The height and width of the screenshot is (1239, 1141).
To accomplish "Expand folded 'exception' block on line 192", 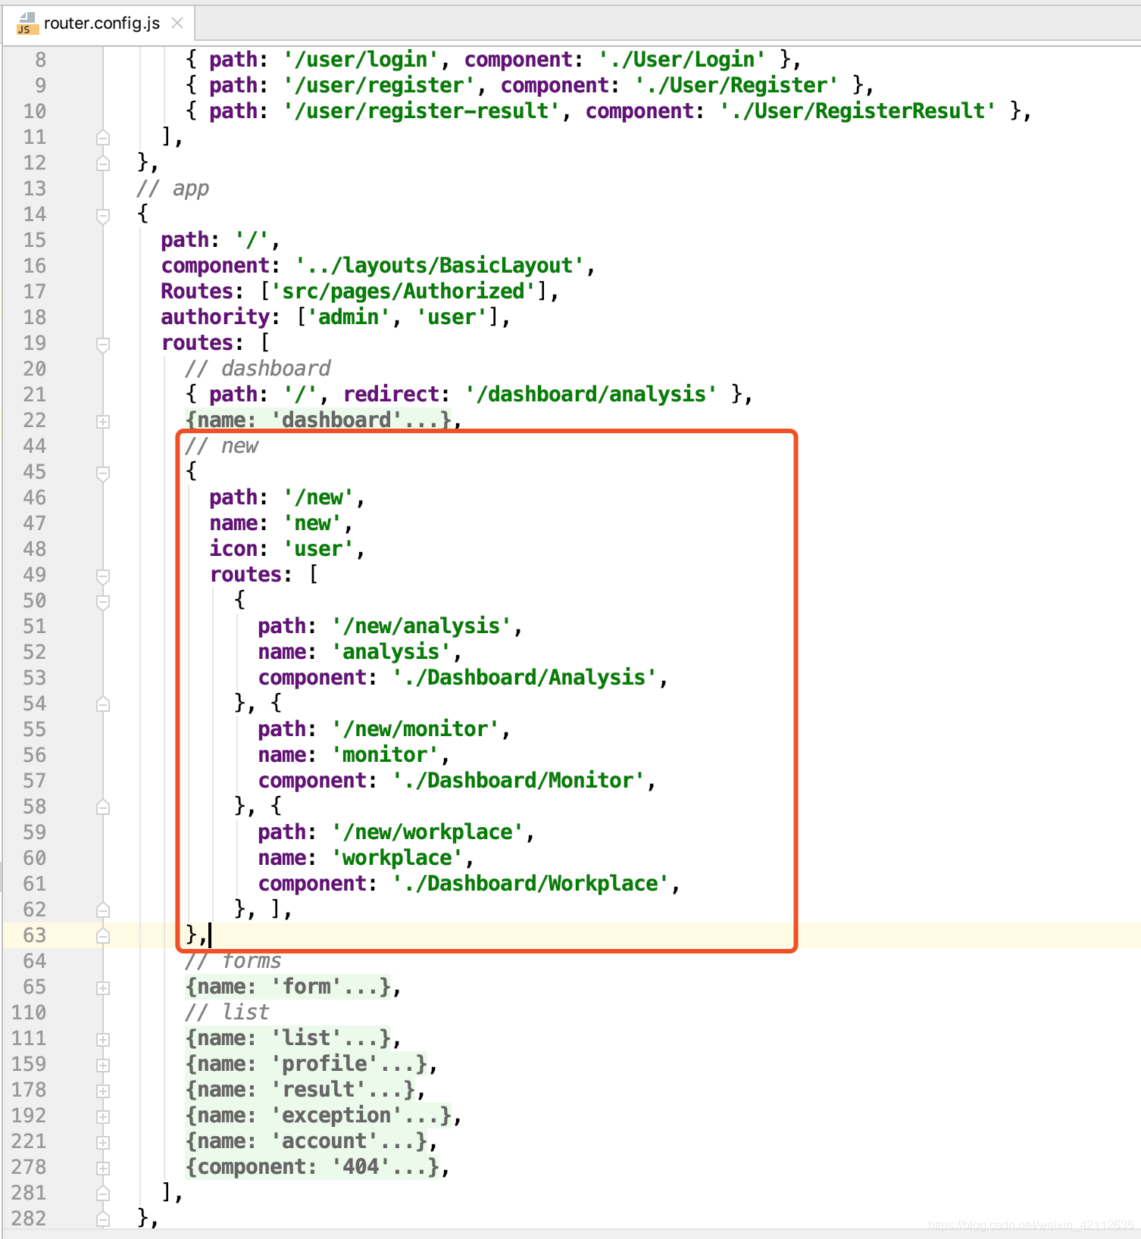I will pos(103,1117).
